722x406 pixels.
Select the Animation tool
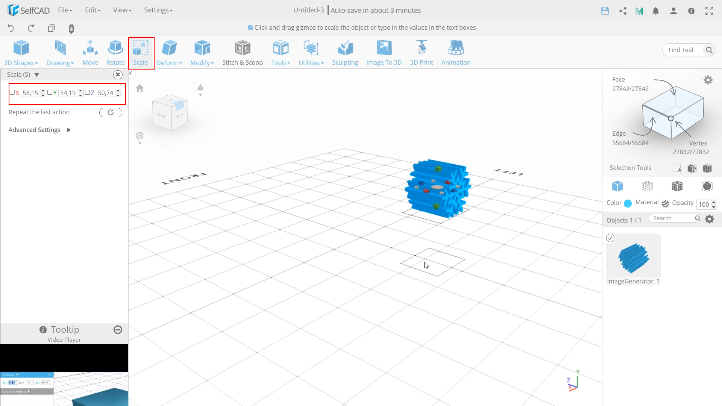tap(456, 52)
